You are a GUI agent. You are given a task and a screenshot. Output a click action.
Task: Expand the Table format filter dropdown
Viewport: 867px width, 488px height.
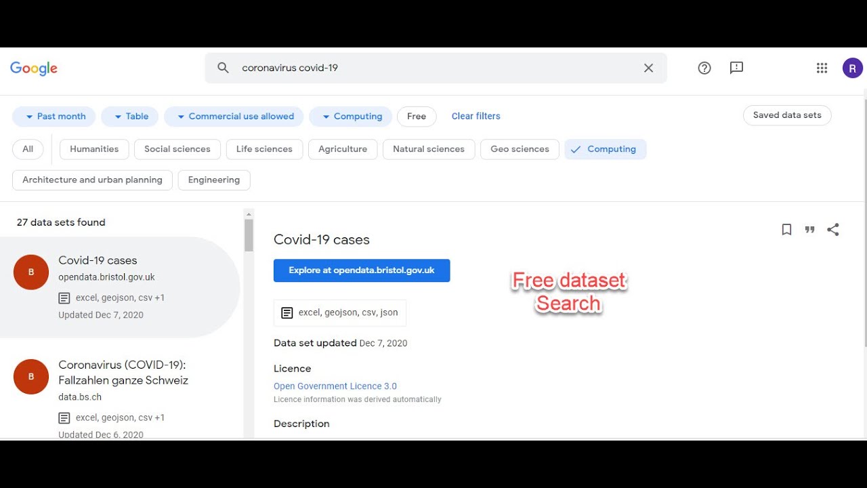pos(129,117)
